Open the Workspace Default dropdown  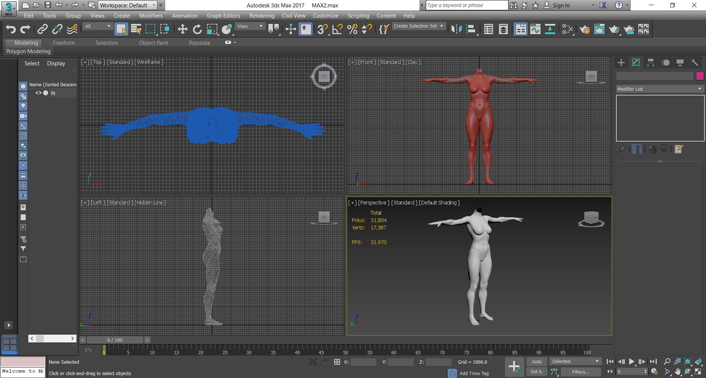[x=128, y=5]
